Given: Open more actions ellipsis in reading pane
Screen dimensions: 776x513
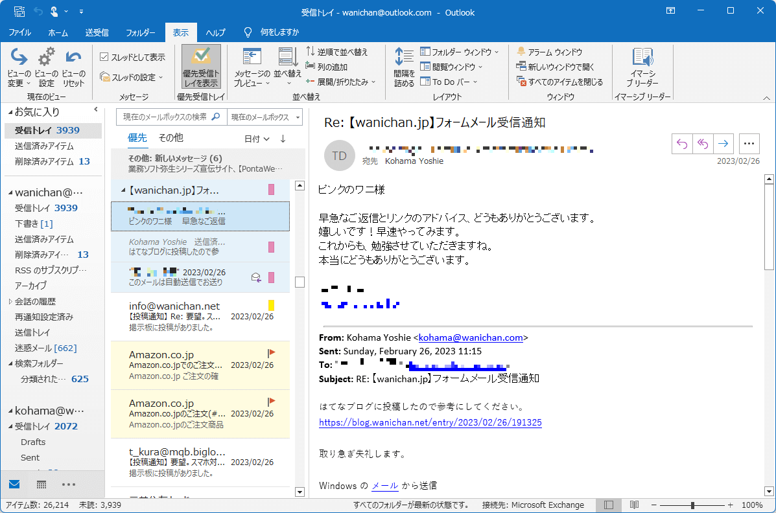Looking at the screenshot, I should pyautogui.click(x=749, y=144).
